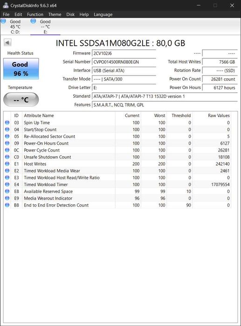
Task: Click the Current column header
Action: click(128, 116)
